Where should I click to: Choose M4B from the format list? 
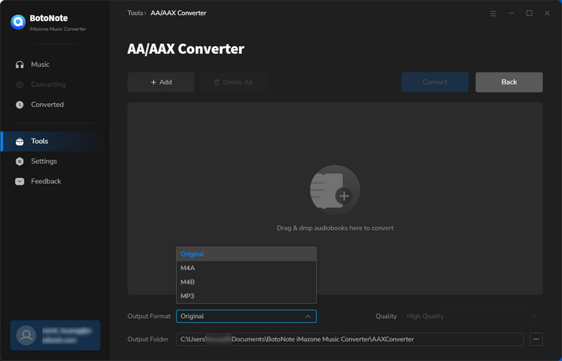coord(247,282)
